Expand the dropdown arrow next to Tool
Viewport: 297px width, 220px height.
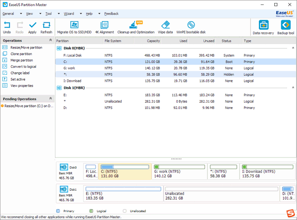point(59,14)
